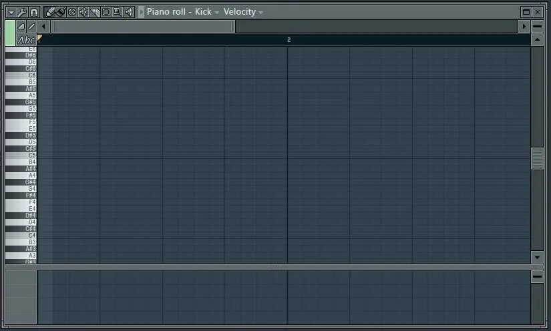Click the A5 piano key
This screenshot has width=551, height=331.
[21, 95]
